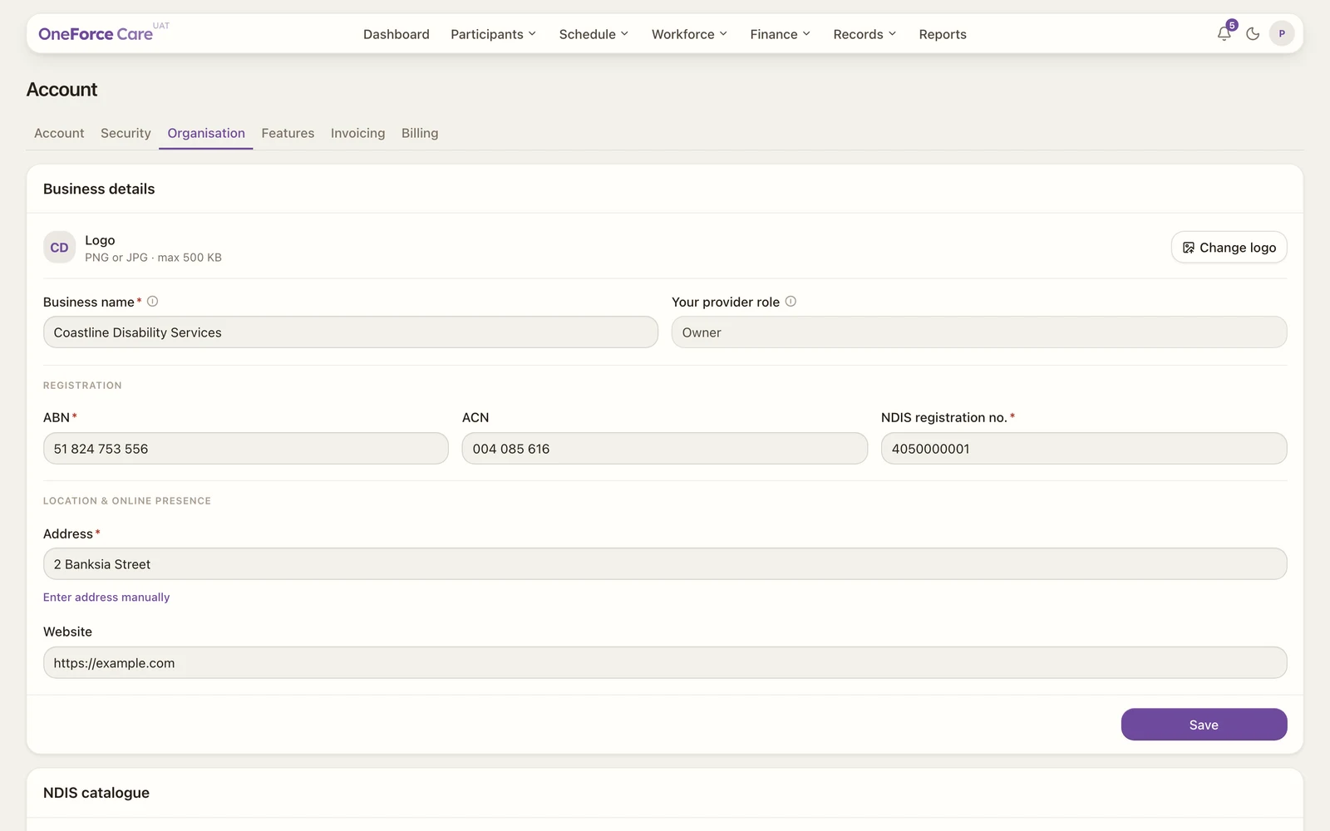The image size is (1330, 831).
Task: Click the PNG or JPG max 500 KB text
Action: (x=153, y=258)
